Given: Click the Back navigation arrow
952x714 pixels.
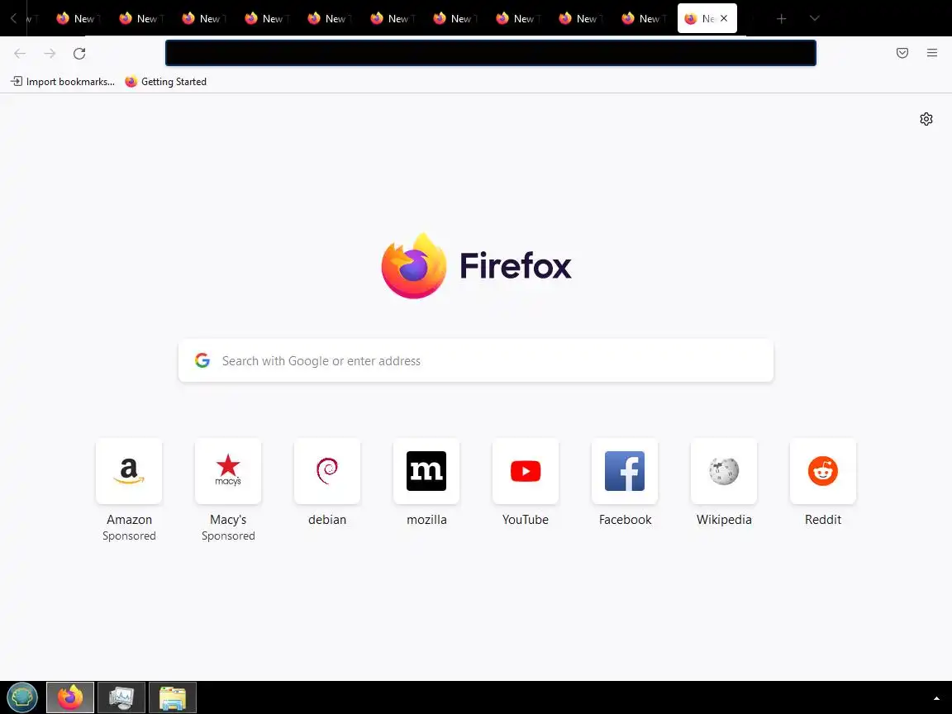Looking at the screenshot, I should (x=20, y=54).
